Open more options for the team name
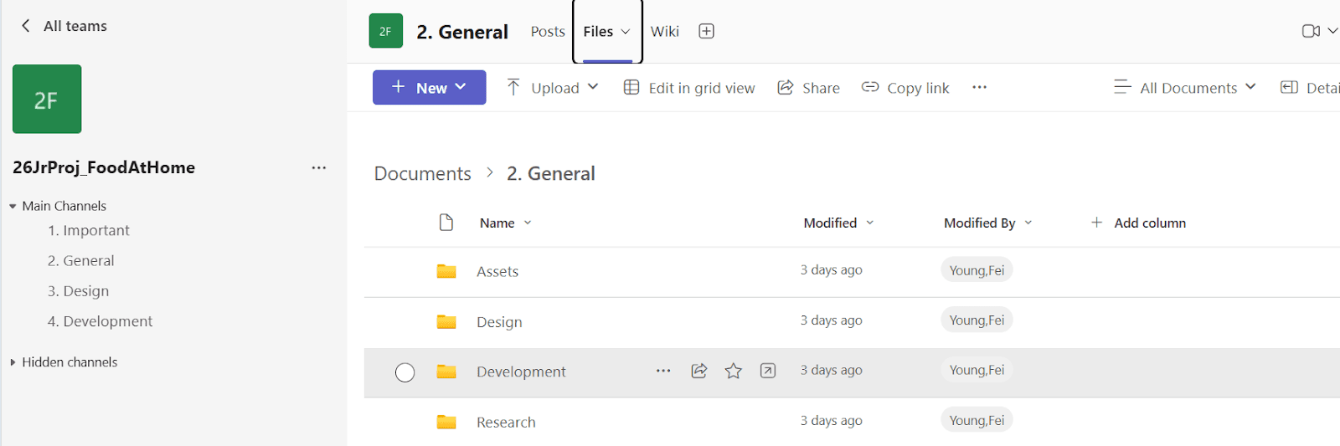The image size is (1340, 446). pyautogui.click(x=318, y=167)
